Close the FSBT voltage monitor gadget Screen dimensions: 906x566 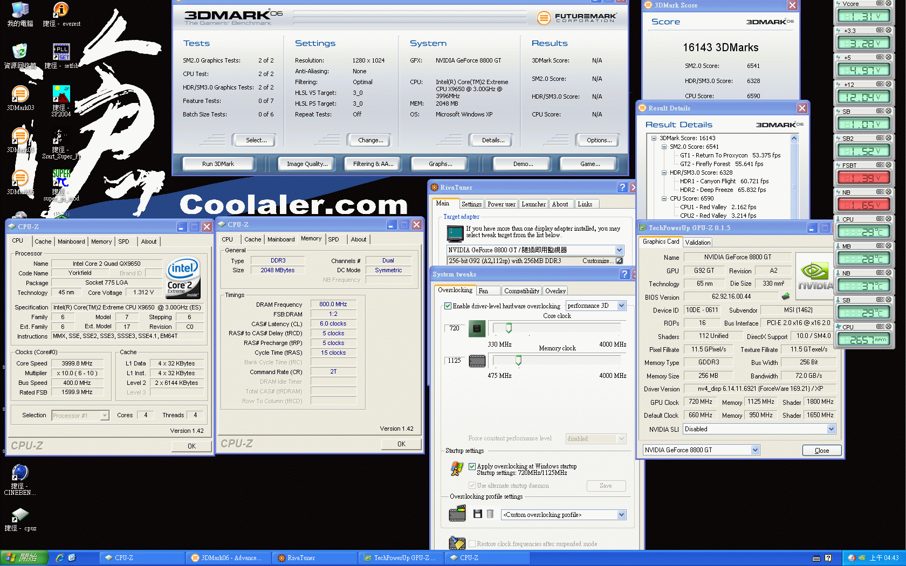point(888,165)
